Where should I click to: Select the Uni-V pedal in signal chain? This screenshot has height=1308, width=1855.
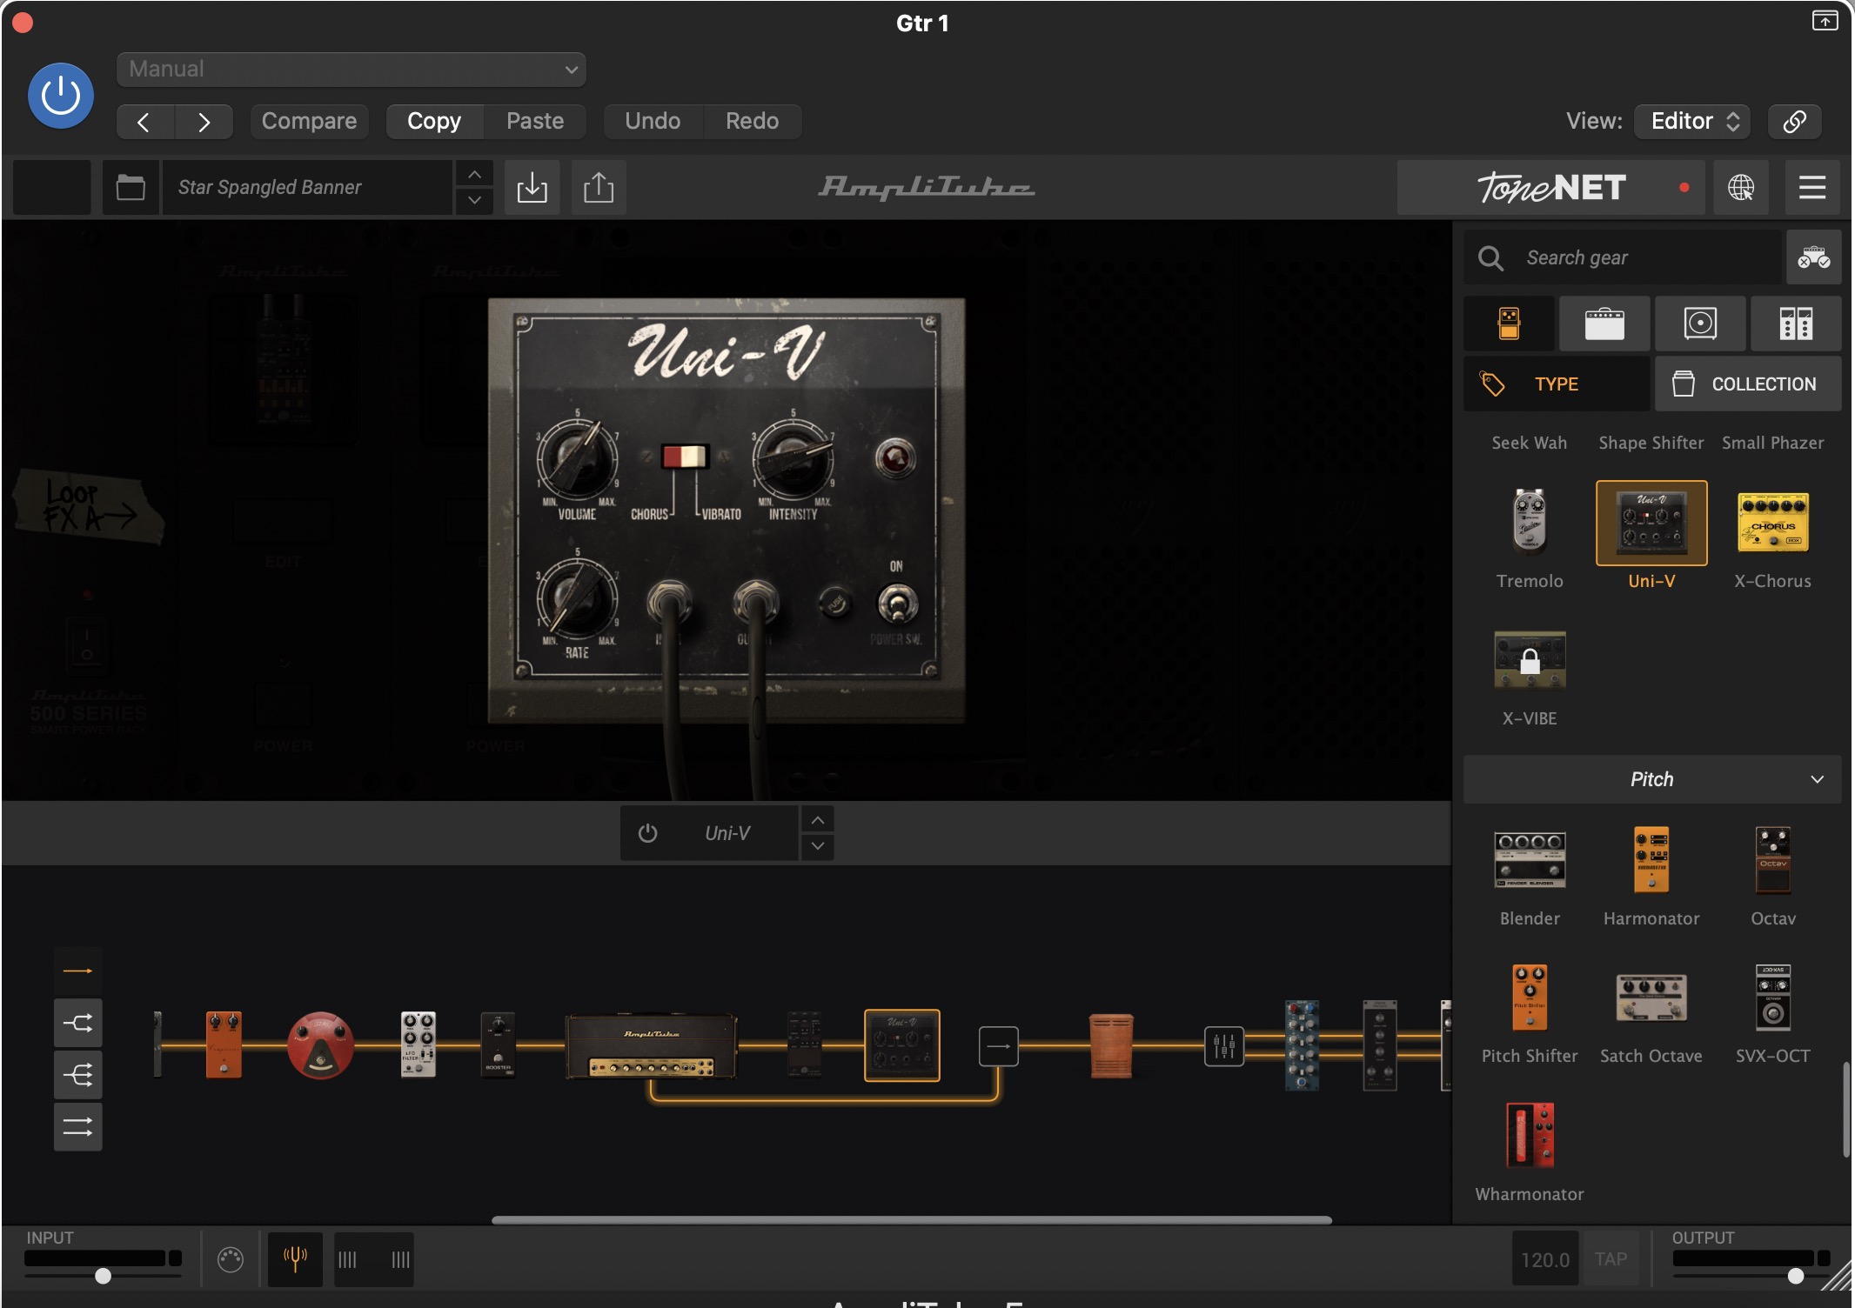point(902,1045)
